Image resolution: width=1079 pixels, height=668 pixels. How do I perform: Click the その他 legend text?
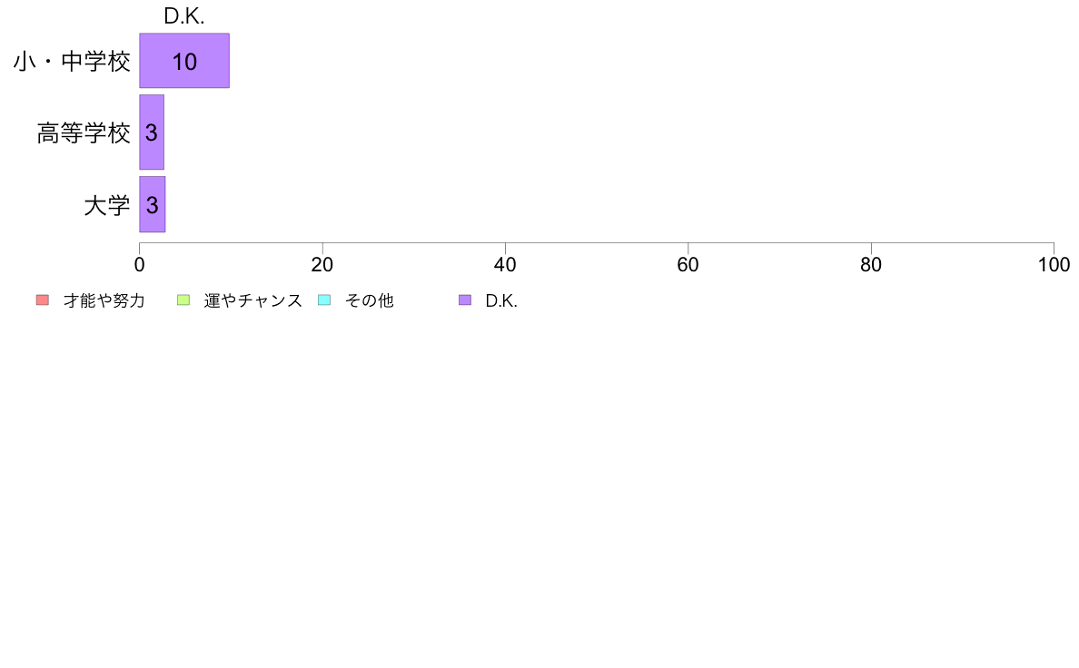(x=369, y=300)
